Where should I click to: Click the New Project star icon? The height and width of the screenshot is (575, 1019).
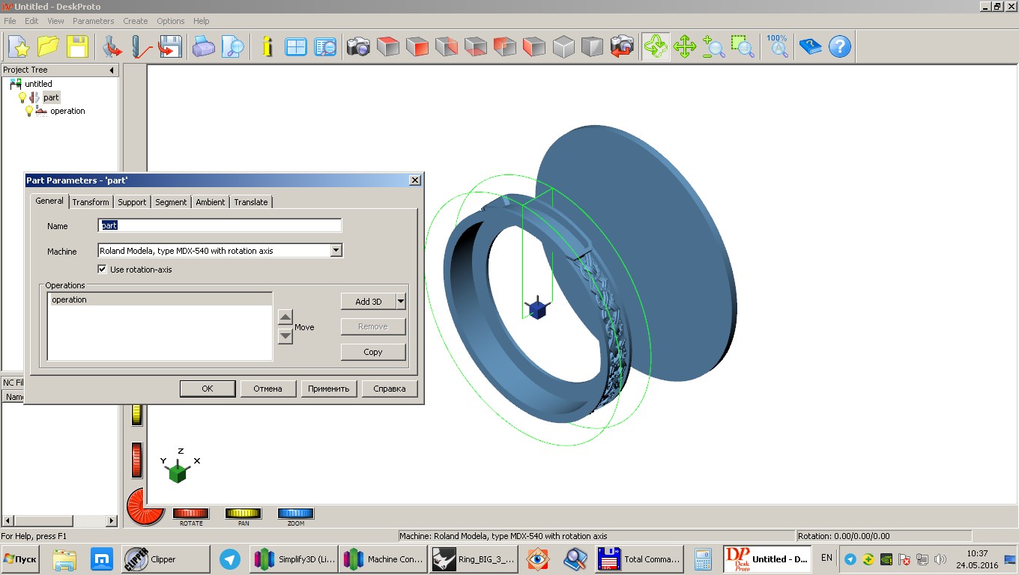coord(18,46)
